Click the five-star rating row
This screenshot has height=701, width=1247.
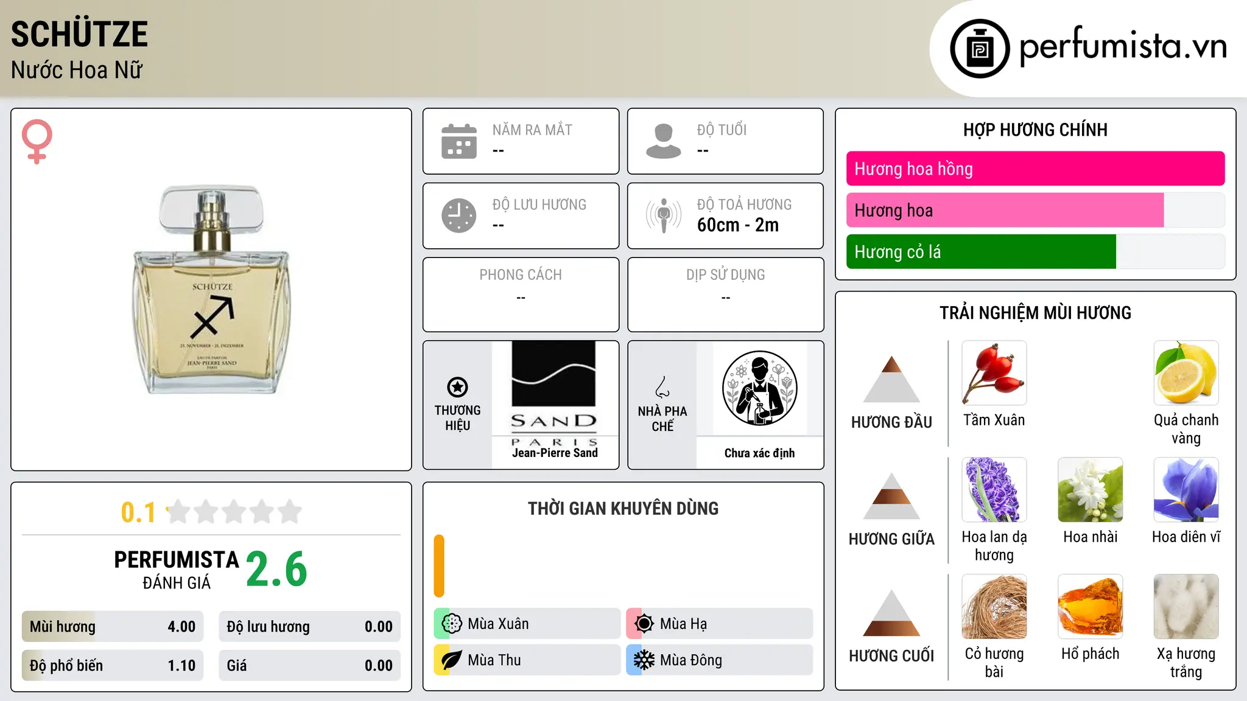[234, 512]
